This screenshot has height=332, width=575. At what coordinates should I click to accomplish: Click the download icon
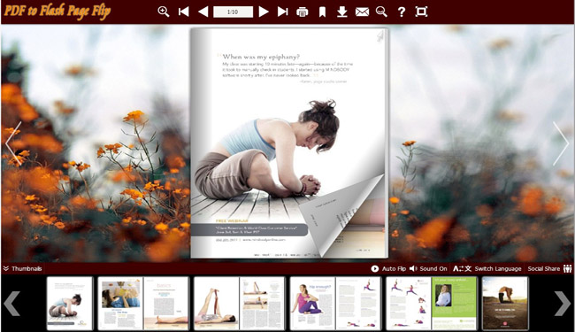[341, 12]
